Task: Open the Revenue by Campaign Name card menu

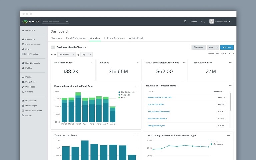Action: [230, 86]
